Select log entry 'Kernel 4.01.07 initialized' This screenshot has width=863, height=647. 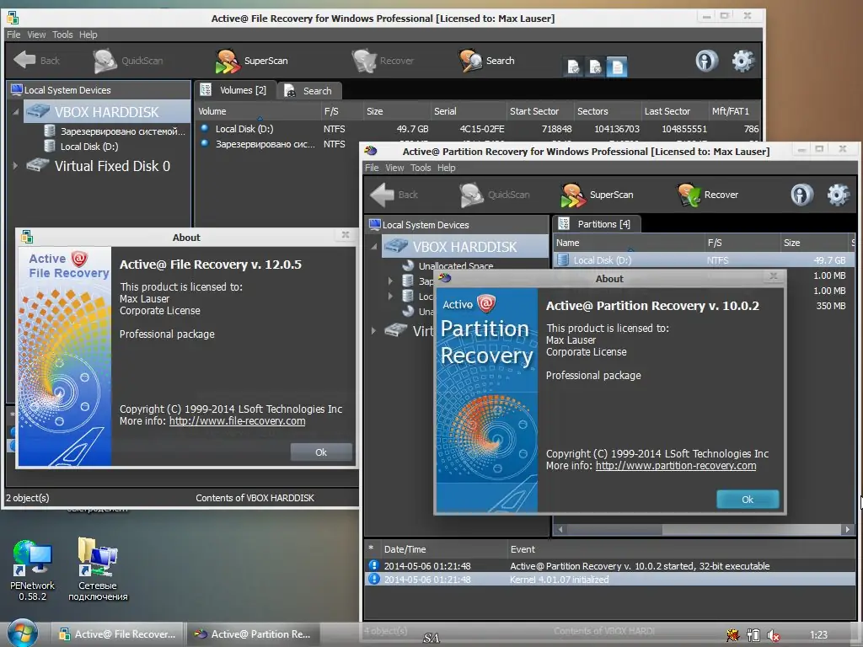pyautogui.click(x=610, y=580)
